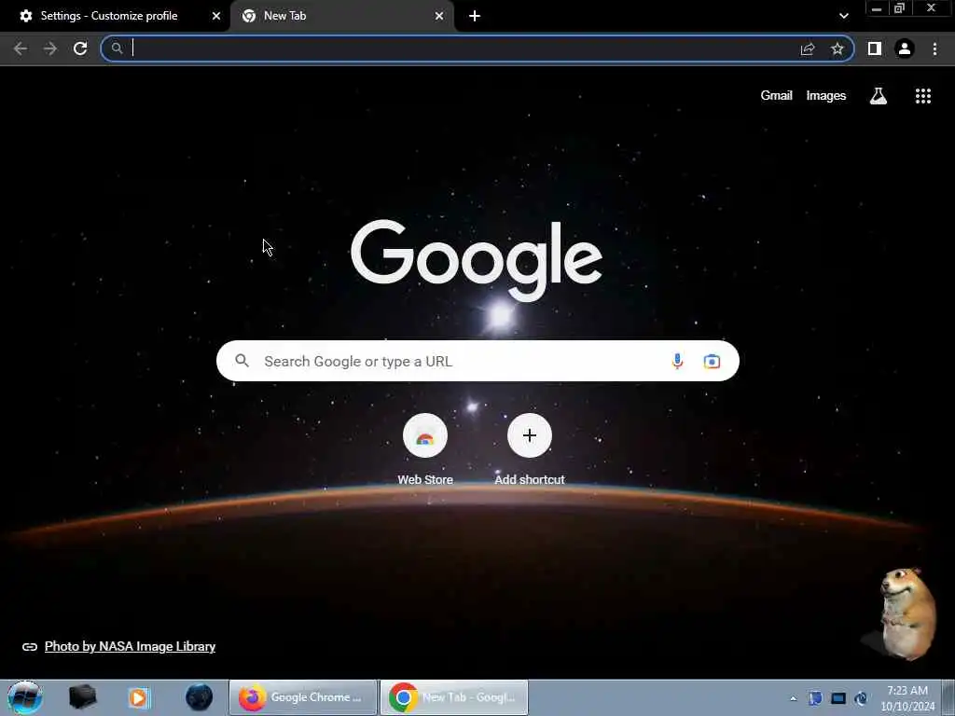Open Search Labs flask icon
This screenshot has height=716, width=955.
[x=879, y=96]
